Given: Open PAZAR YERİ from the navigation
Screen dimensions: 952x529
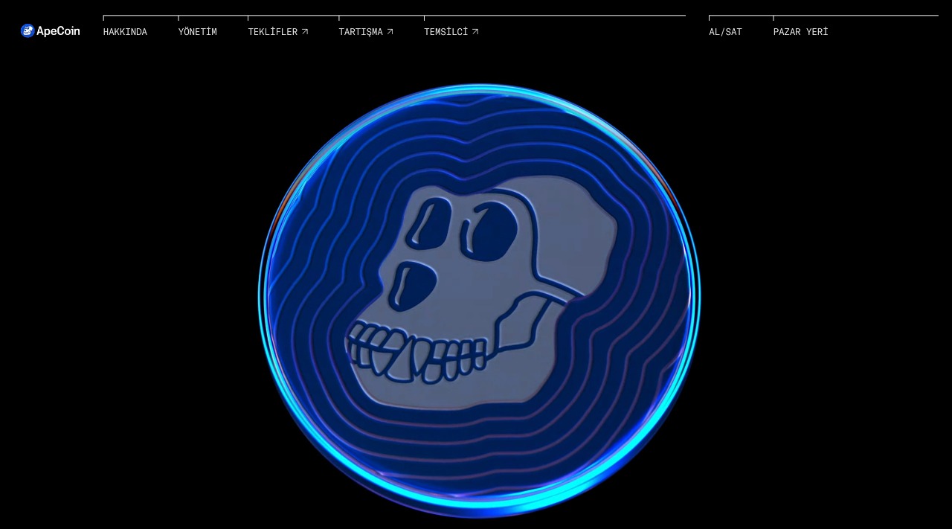Looking at the screenshot, I should coord(800,32).
